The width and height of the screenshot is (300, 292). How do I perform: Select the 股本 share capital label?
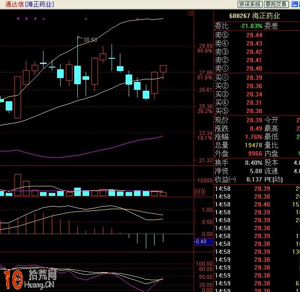click(271, 163)
